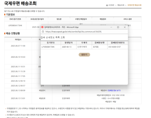Open the 국제우편 배송조회 breadcrumb link

(134, 5)
